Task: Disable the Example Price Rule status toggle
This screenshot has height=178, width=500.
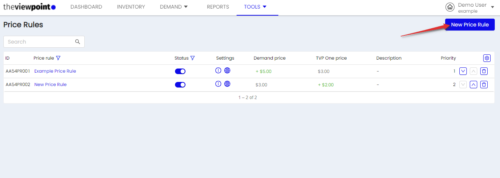Action: [180, 71]
